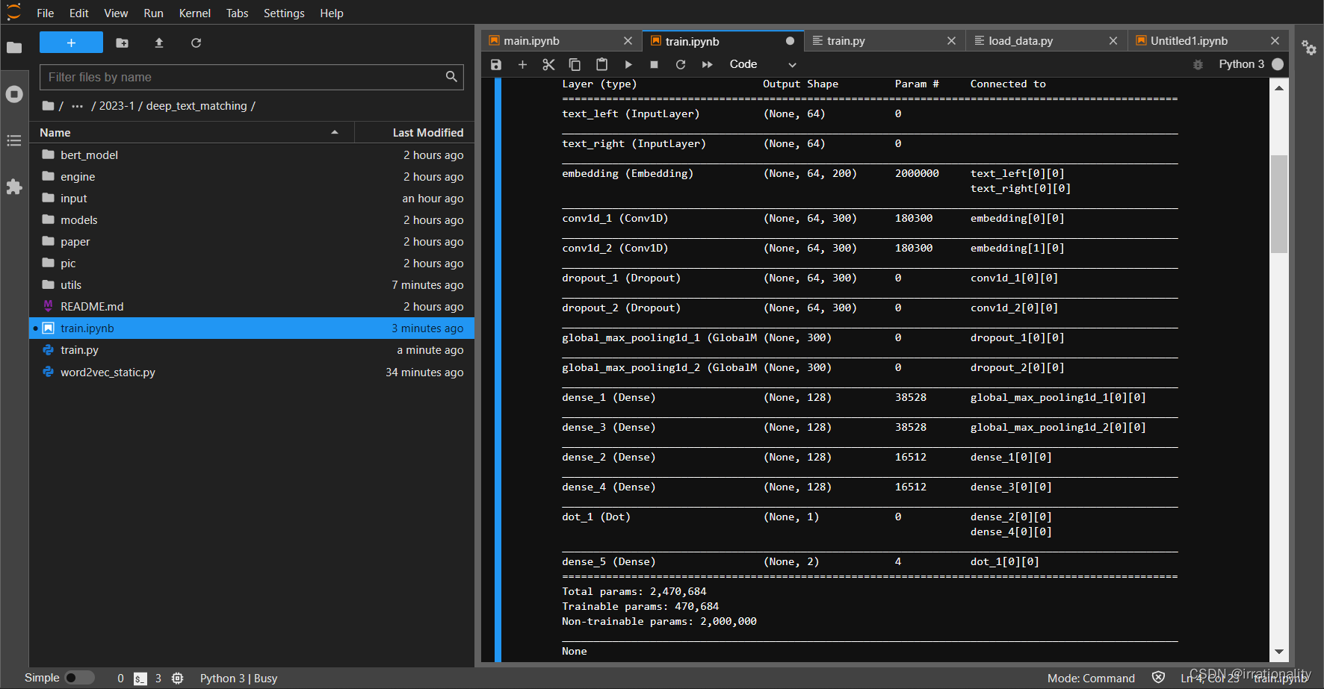This screenshot has height=689, width=1324.
Task: Click Python 3 | Busy status text
Action: tap(238, 678)
